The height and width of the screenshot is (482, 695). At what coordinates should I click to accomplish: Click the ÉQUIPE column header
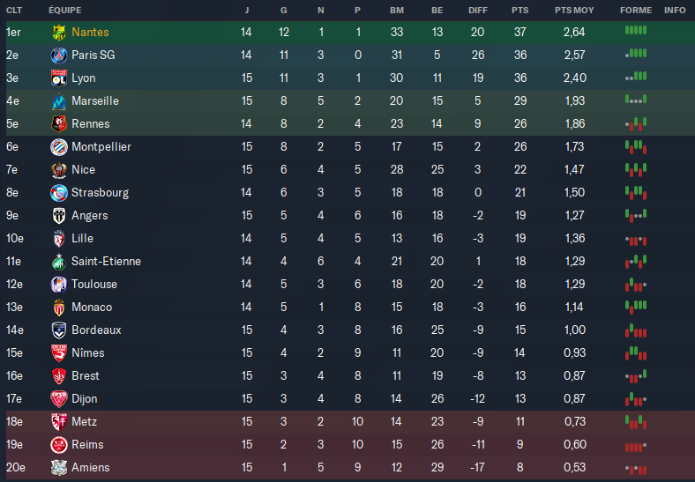pos(66,11)
